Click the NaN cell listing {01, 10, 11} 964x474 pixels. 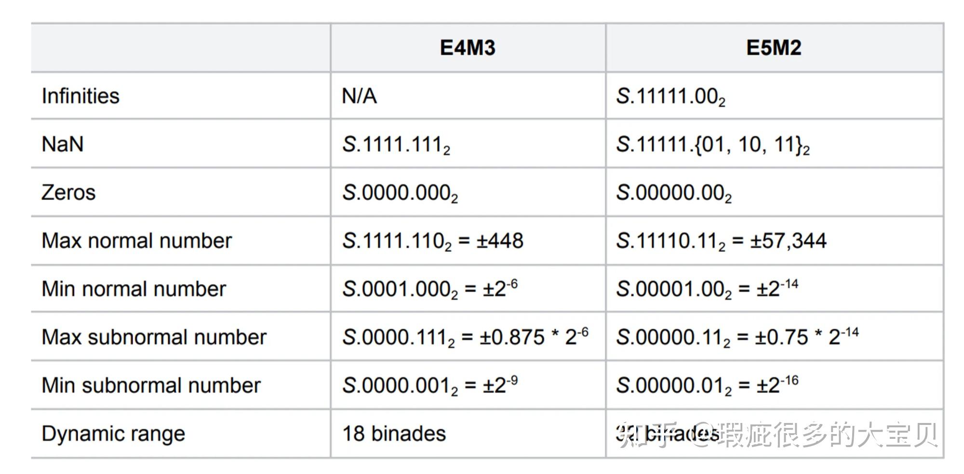click(x=712, y=145)
